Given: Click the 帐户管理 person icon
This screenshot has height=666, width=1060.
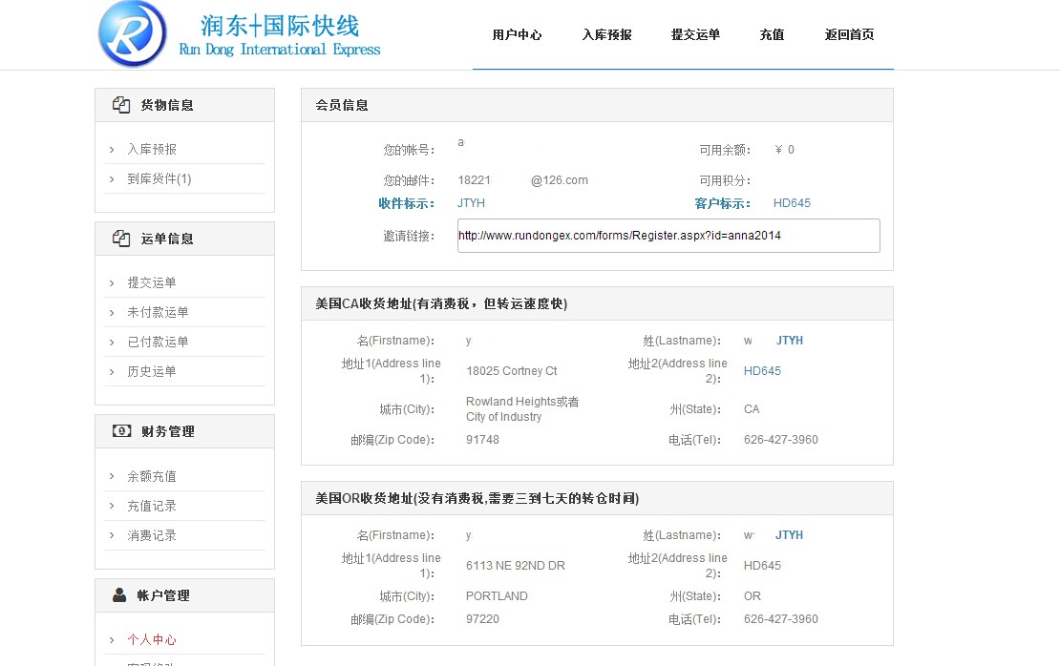Looking at the screenshot, I should [119, 595].
